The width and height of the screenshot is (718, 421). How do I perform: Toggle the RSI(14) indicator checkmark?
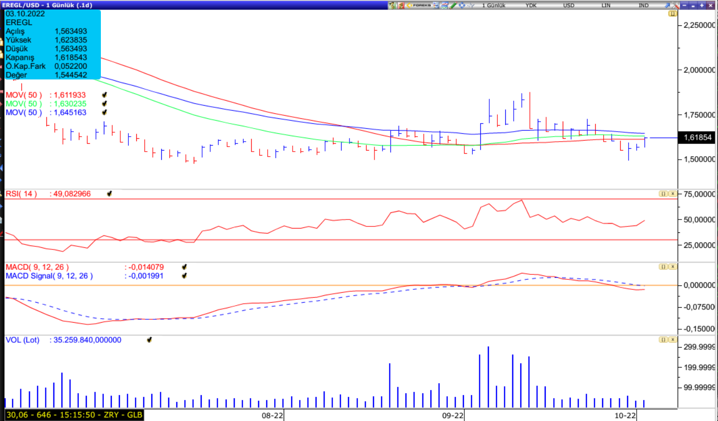pyautogui.click(x=109, y=194)
